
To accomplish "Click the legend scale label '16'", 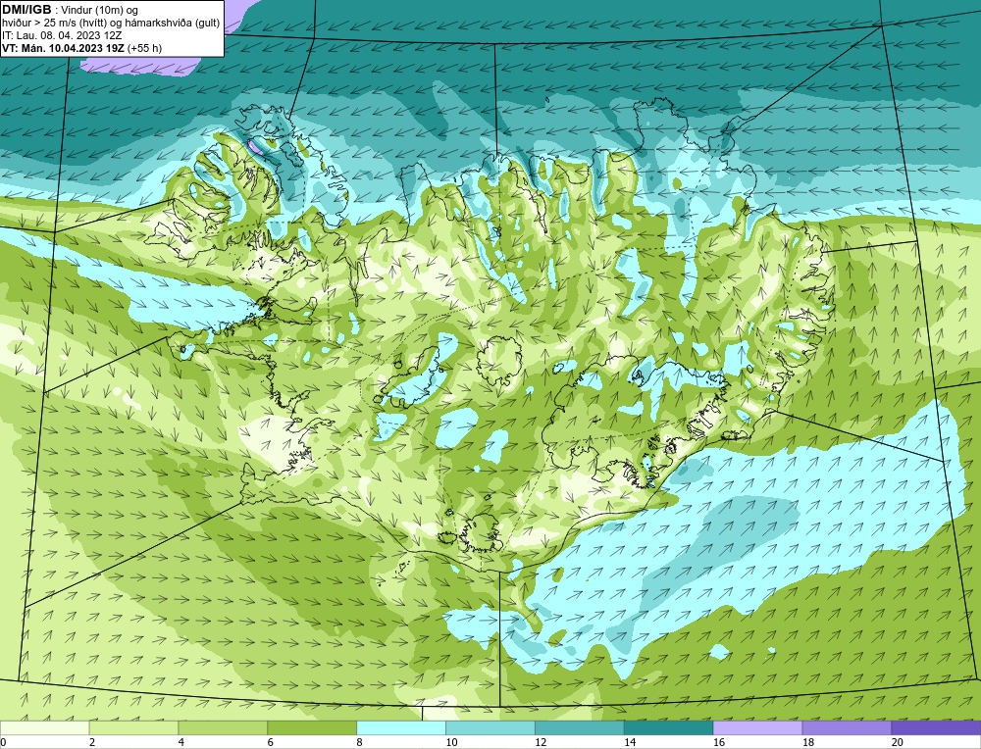I will tap(718, 742).
